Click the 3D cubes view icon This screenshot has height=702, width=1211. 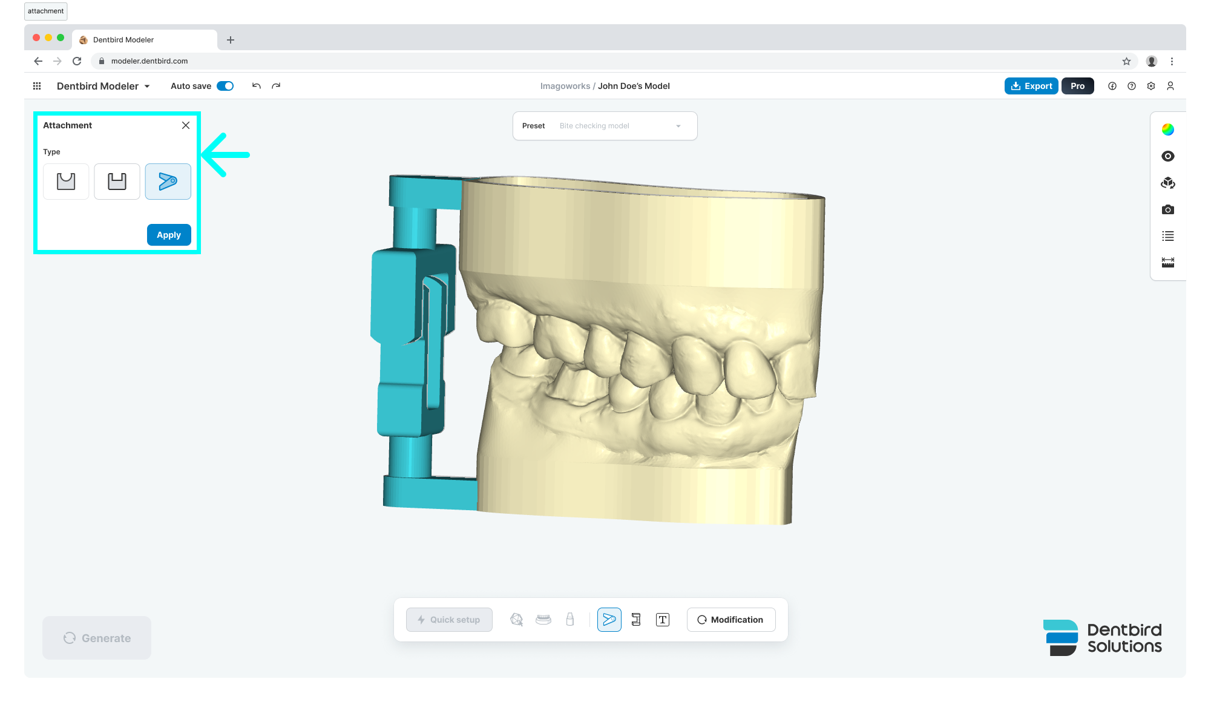1168,183
